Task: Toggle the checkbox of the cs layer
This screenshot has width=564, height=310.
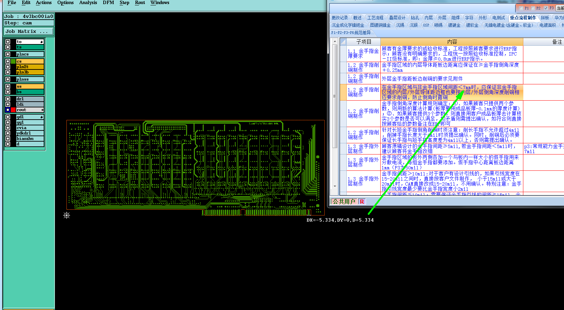Action: tap(8, 61)
